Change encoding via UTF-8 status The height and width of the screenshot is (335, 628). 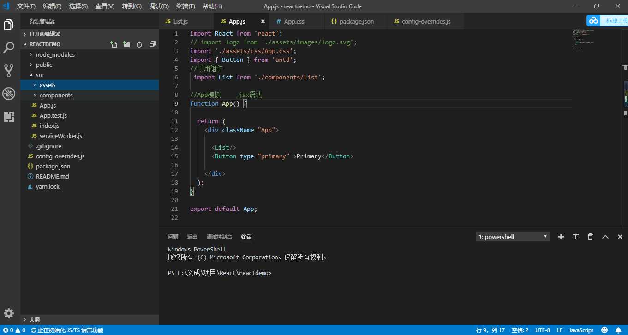[x=543, y=330]
